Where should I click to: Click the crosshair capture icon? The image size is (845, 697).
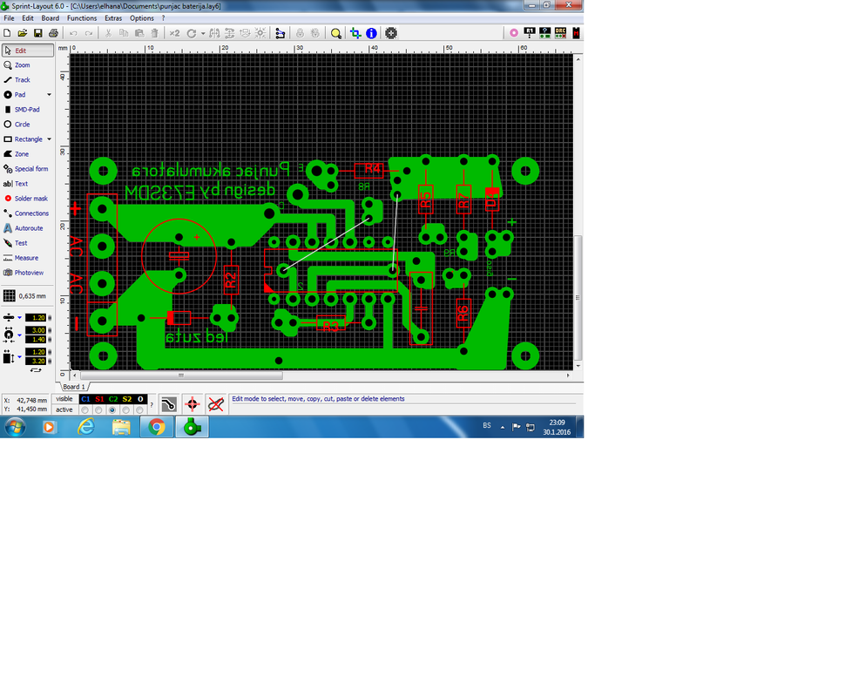(x=193, y=403)
